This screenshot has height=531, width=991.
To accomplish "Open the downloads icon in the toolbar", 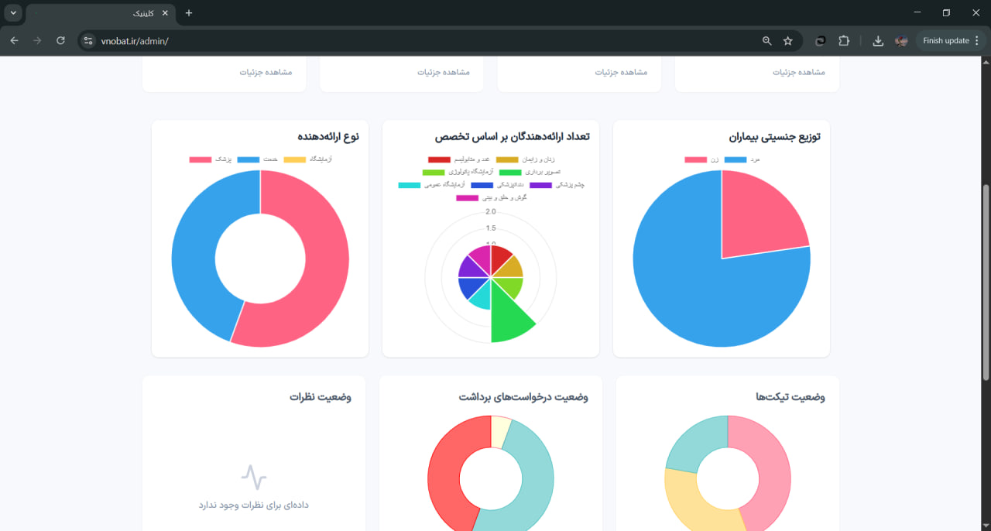I will (878, 40).
